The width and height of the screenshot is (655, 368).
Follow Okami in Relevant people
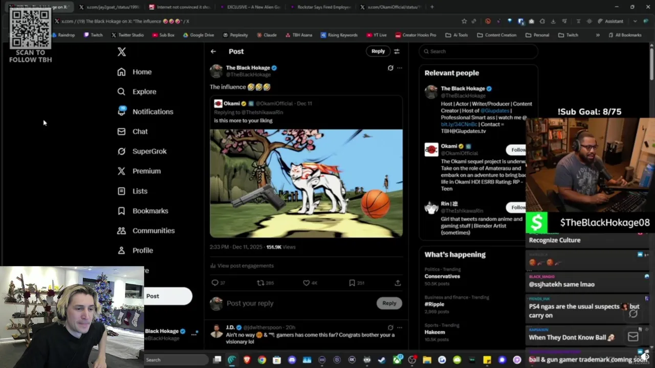point(516,150)
